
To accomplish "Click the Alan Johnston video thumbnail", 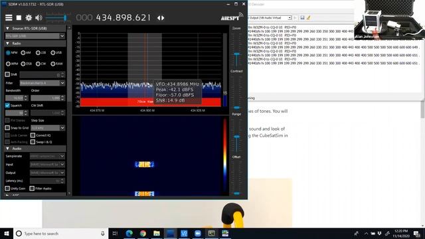I will (x=390, y=20).
